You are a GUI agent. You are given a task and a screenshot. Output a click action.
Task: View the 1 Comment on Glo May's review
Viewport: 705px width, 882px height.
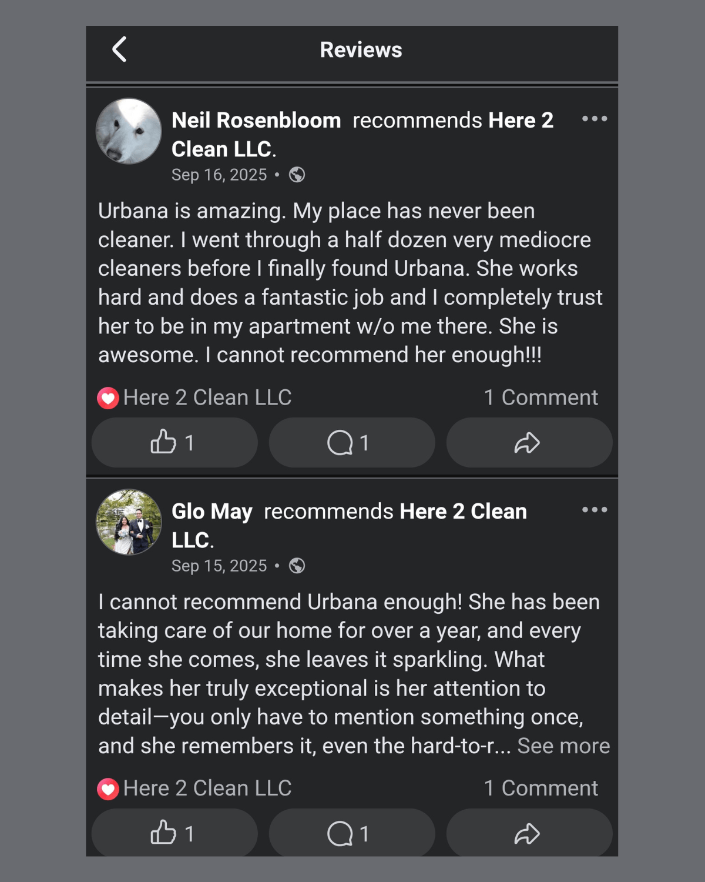541,788
